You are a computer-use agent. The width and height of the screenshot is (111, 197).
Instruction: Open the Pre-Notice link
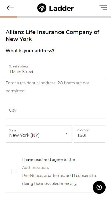pos(32,176)
